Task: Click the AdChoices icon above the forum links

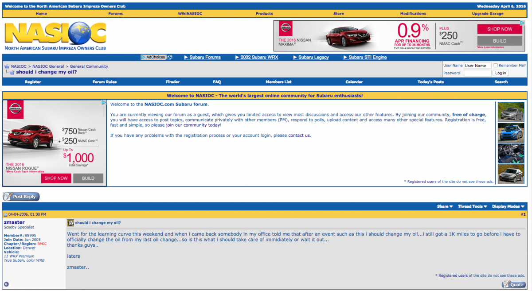Action: 154,57
